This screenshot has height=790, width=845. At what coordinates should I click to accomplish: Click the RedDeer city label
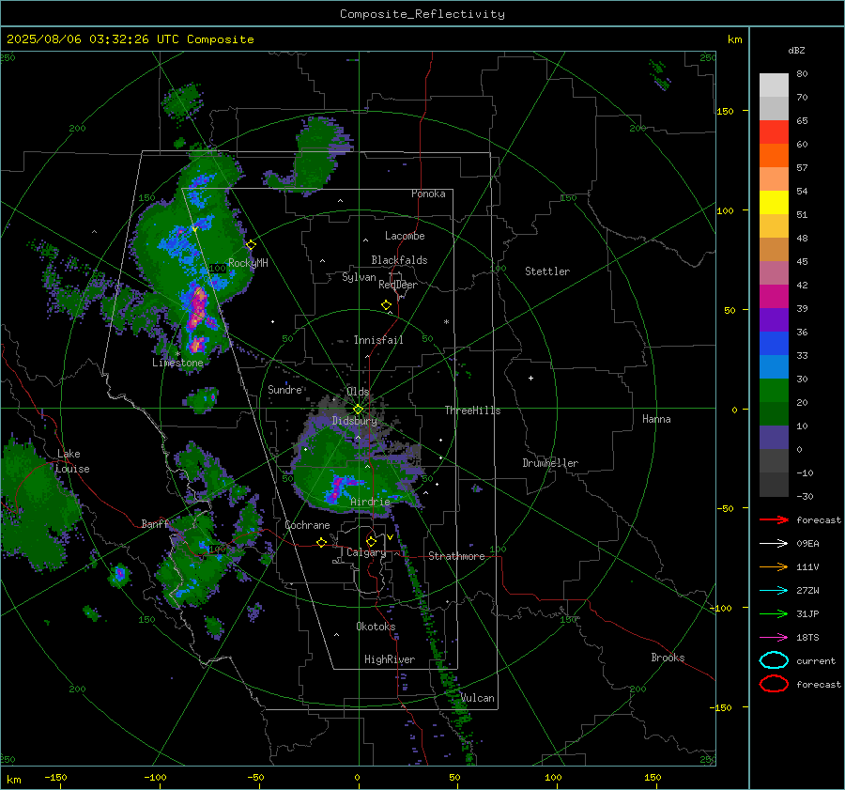tap(398, 285)
